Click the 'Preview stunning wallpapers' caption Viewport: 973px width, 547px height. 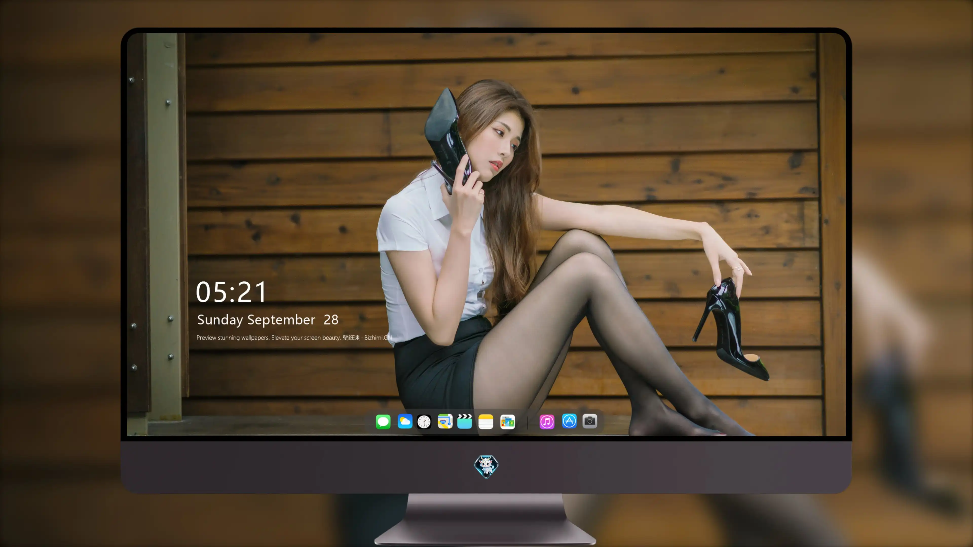point(294,338)
